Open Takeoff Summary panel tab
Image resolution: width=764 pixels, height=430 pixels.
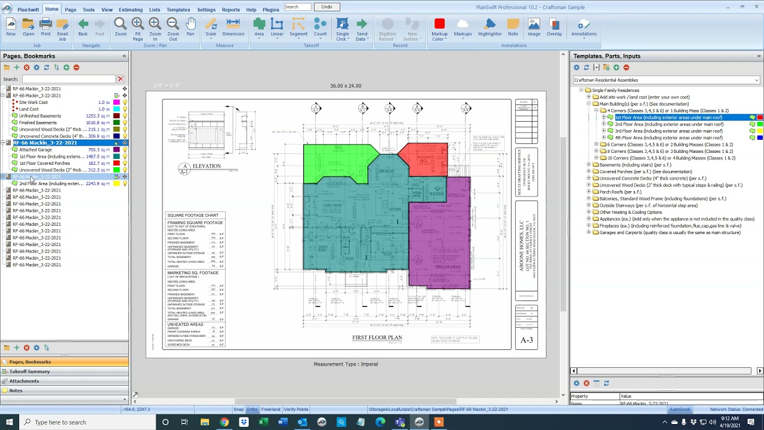click(x=64, y=371)
